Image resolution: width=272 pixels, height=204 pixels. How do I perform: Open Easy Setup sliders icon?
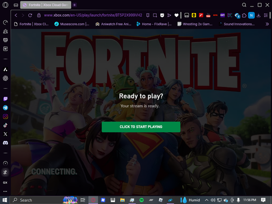tap(265, 15)
